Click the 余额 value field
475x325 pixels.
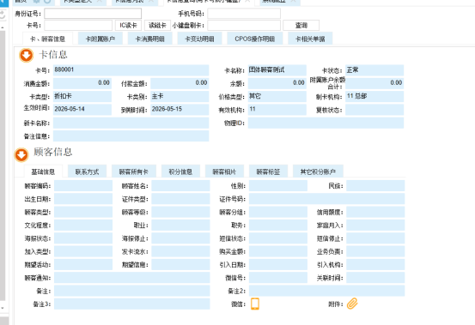point(277,83)
